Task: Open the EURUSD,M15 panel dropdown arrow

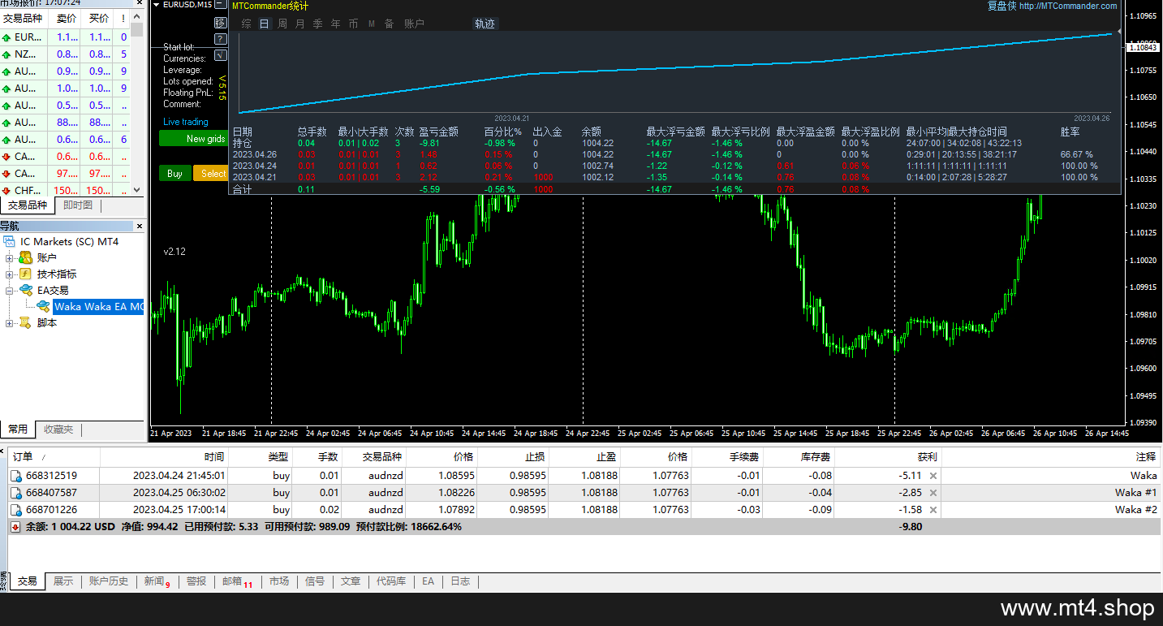Action: (157, 5)
